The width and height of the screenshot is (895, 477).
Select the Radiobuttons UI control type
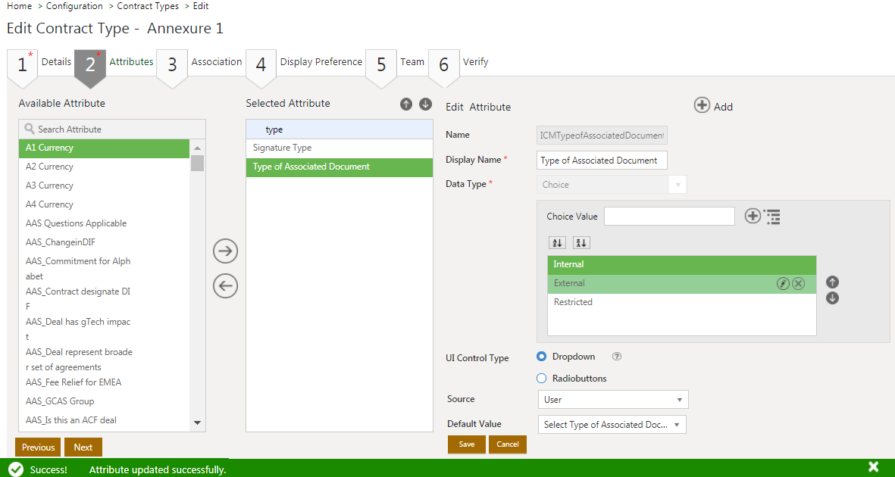[x=542, y=379]
